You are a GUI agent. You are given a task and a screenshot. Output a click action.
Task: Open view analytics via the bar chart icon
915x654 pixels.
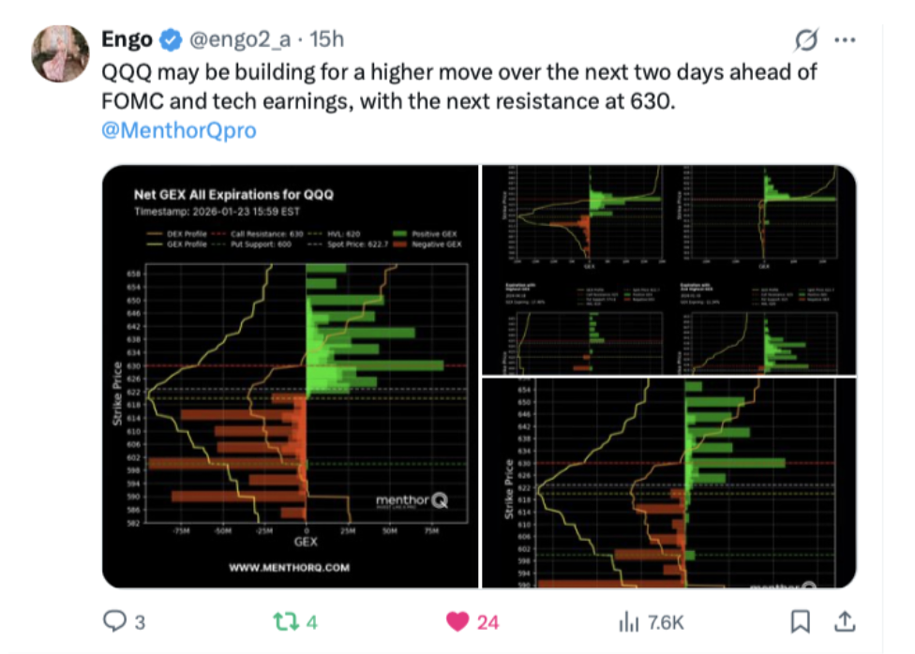pyautogui.click(x=626, y=621)
